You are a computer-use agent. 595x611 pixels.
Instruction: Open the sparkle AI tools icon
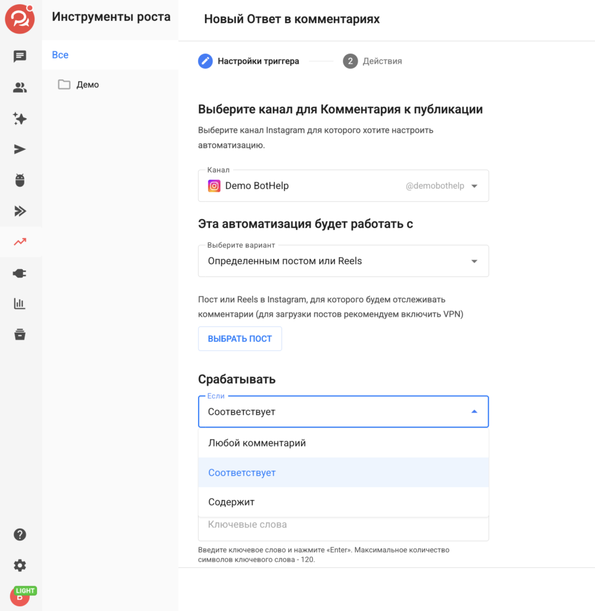tap(20, 119)
